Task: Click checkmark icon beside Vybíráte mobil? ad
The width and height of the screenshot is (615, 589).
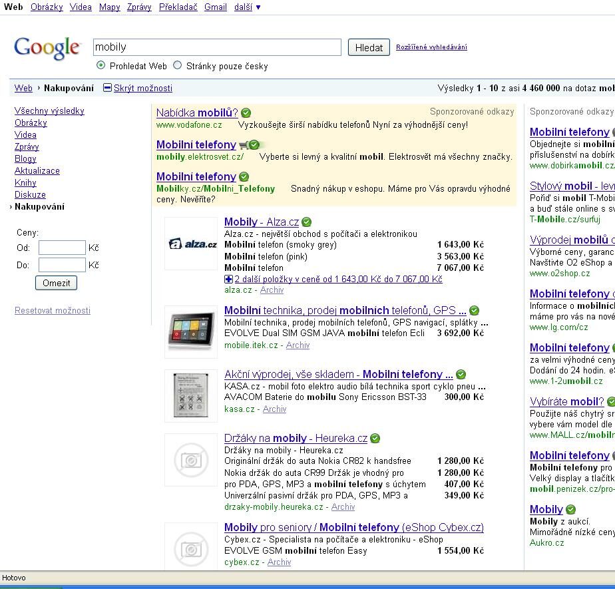Action: click(x=610, y=402)
